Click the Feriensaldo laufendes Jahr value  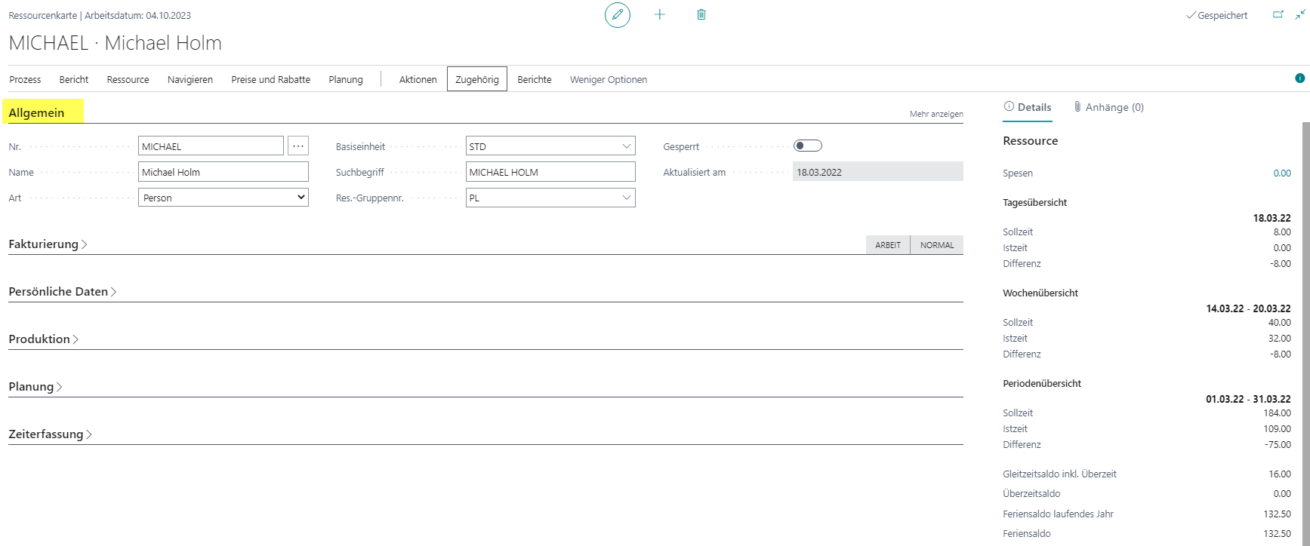pos(1277,514)
